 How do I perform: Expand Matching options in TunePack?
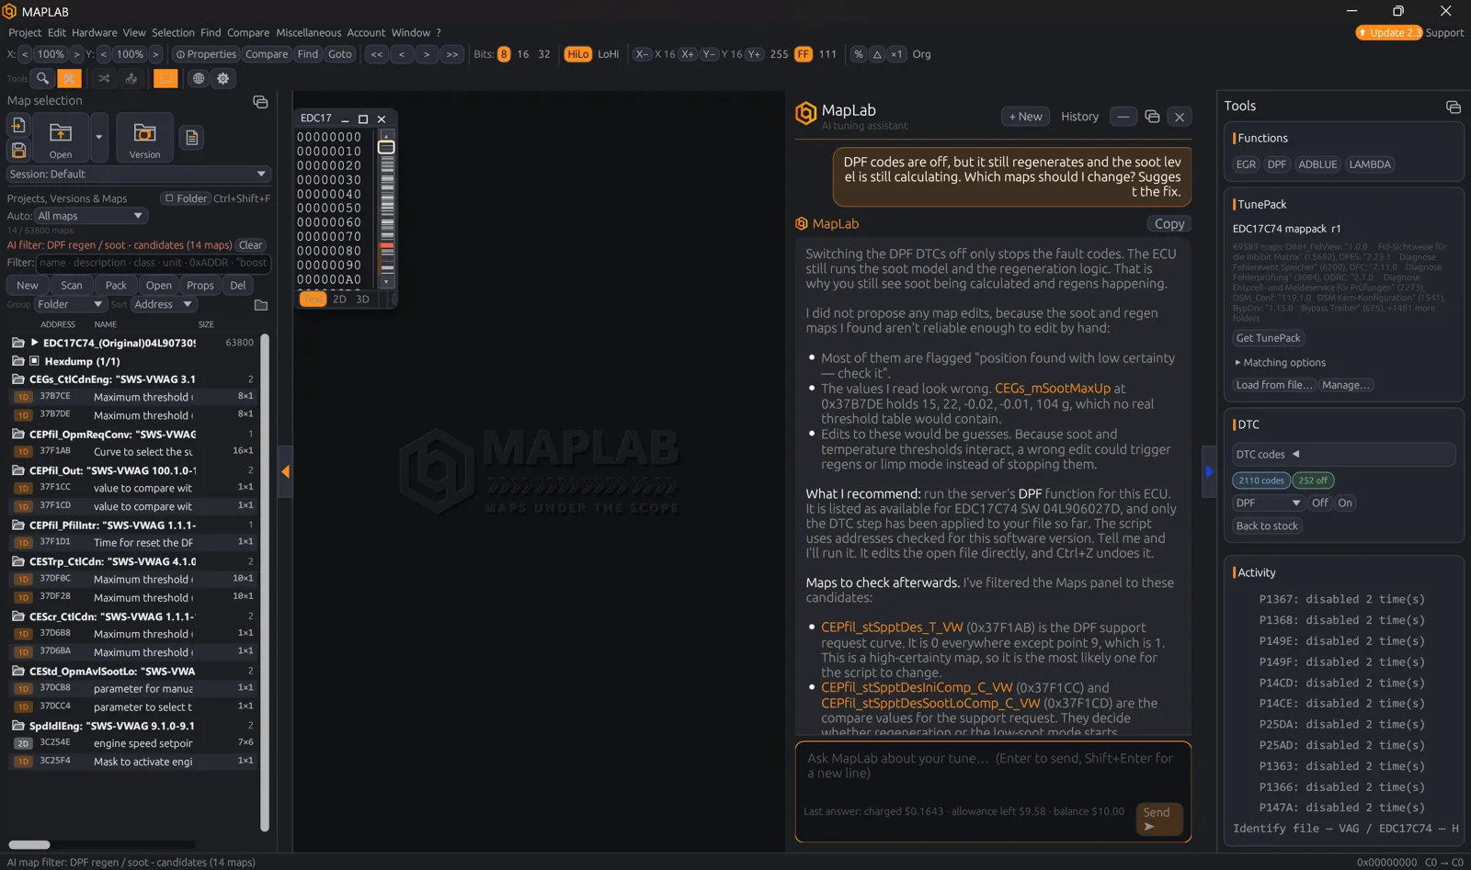[1280, 363]
